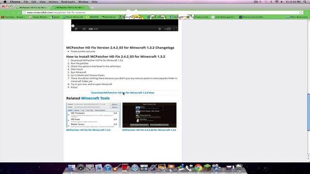This screenshot has height=174, width=310.
Task: Open the Planet Minecraft bookmark
Action: 73,17
